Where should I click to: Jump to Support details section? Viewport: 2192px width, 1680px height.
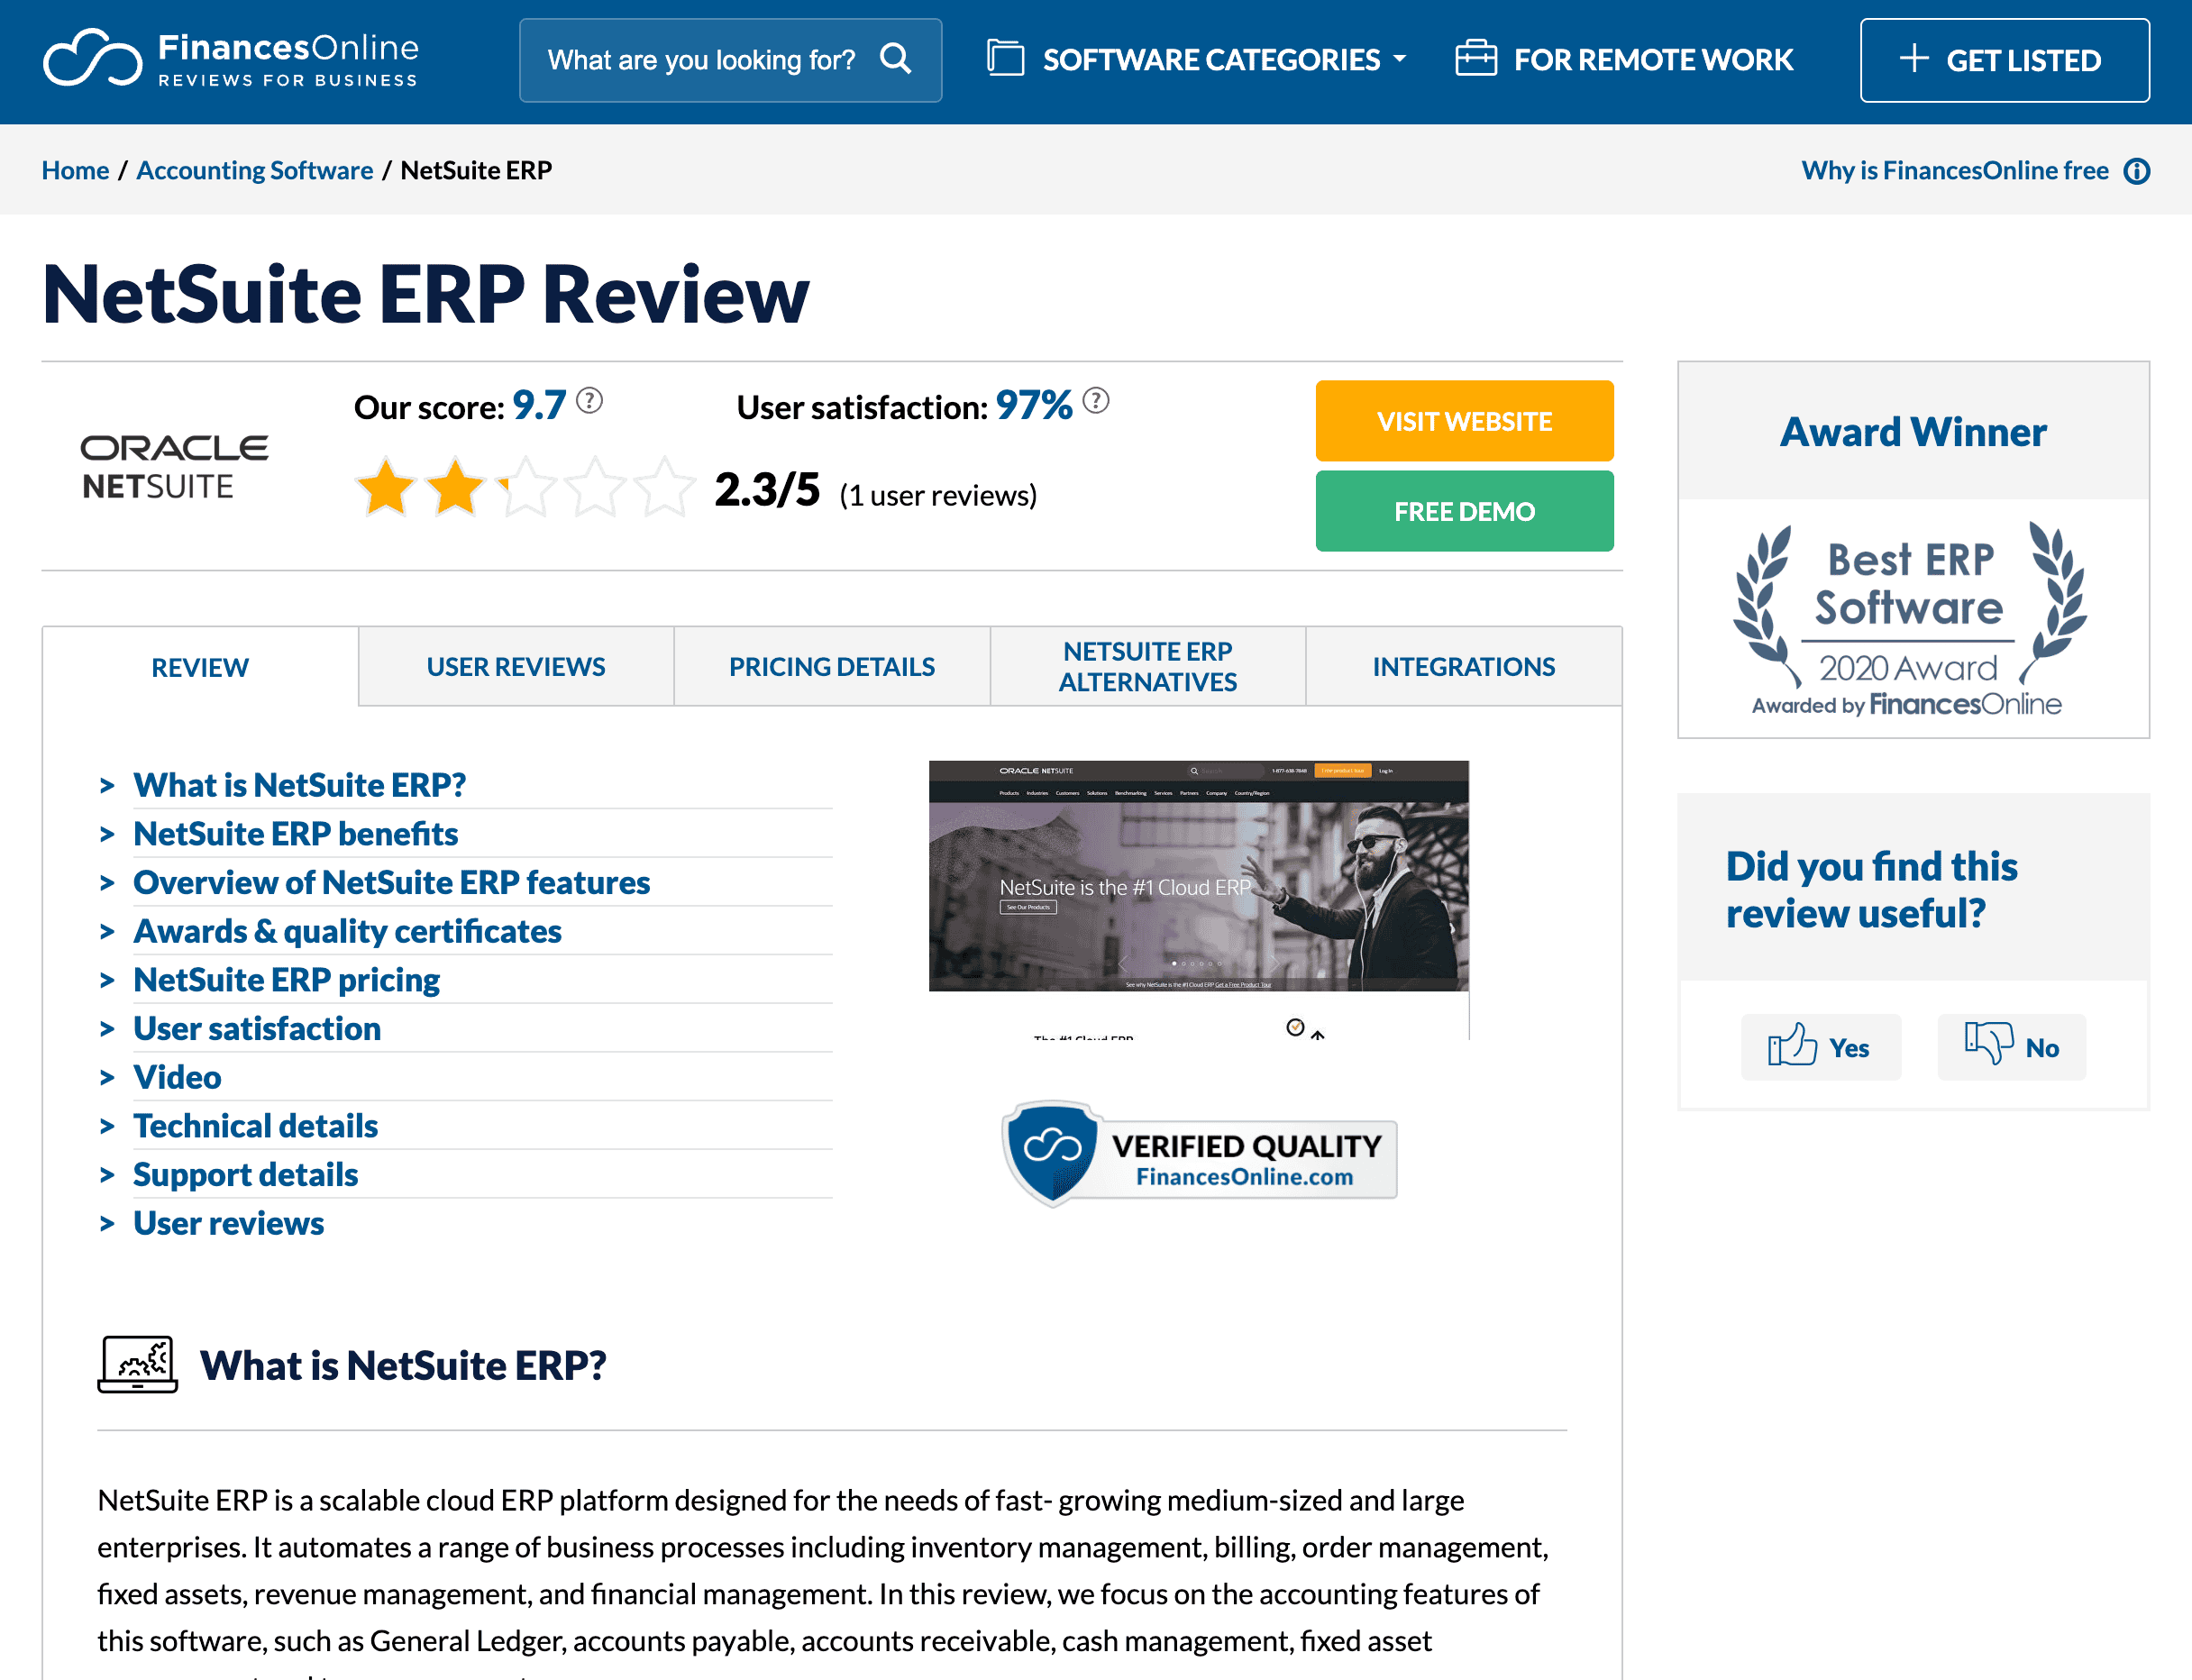245,1174
